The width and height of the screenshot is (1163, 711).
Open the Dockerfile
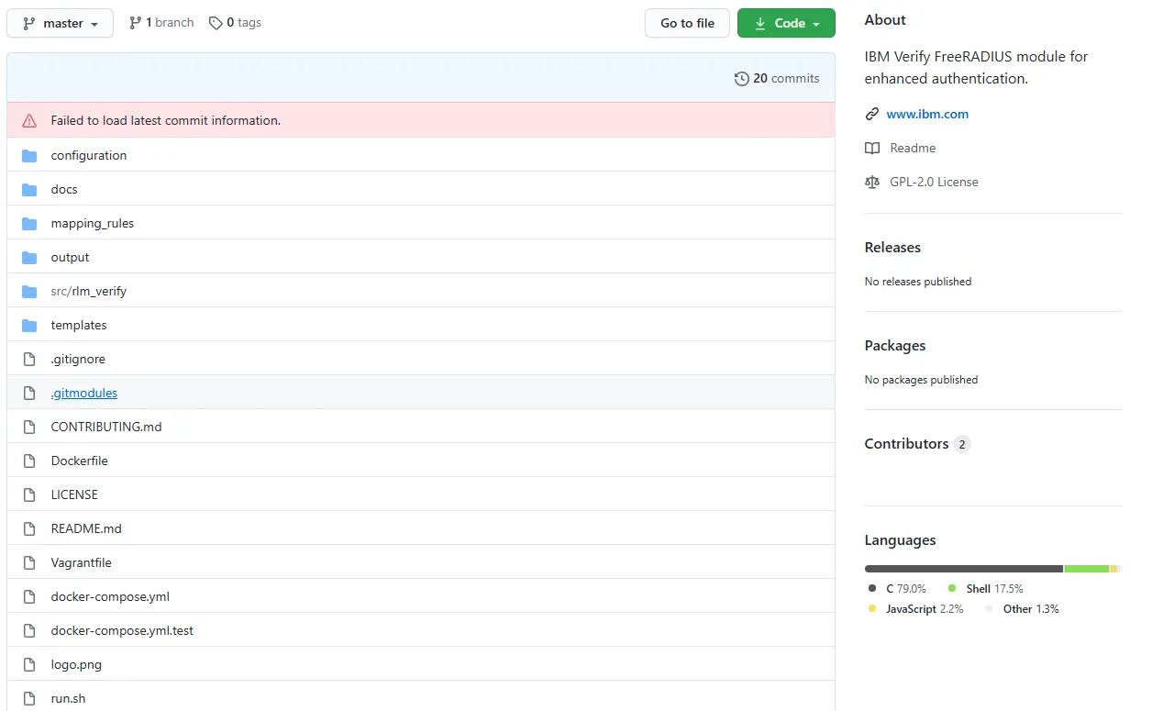click(80, 461)
